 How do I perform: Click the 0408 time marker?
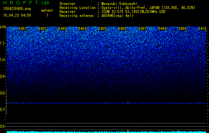coord(162,29)
